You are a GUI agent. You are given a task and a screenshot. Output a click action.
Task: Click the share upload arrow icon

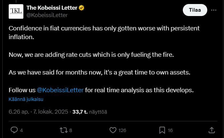212,130
